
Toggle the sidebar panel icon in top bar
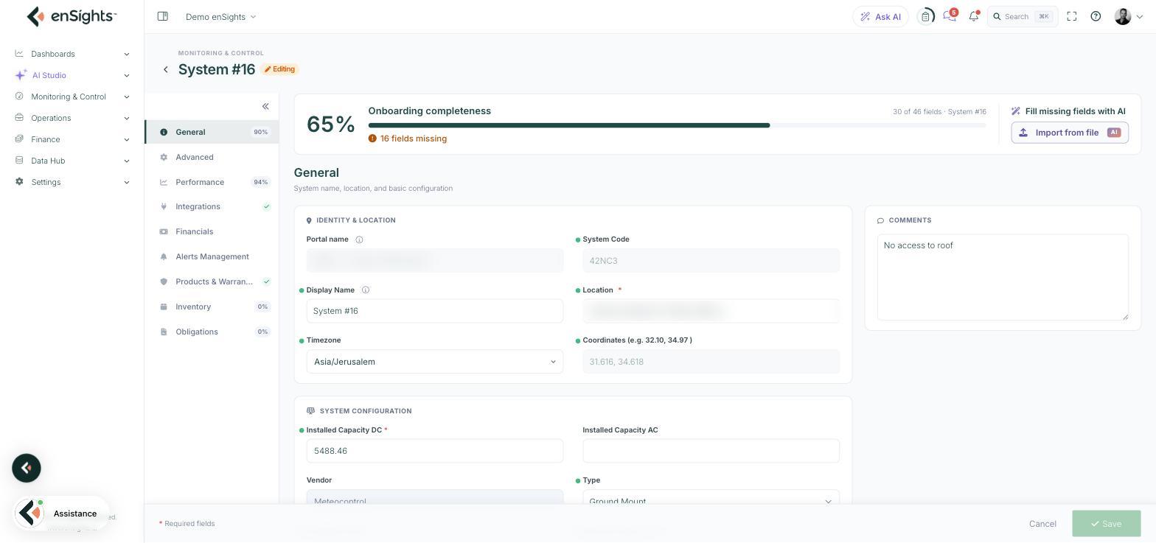tap(163, 16)
